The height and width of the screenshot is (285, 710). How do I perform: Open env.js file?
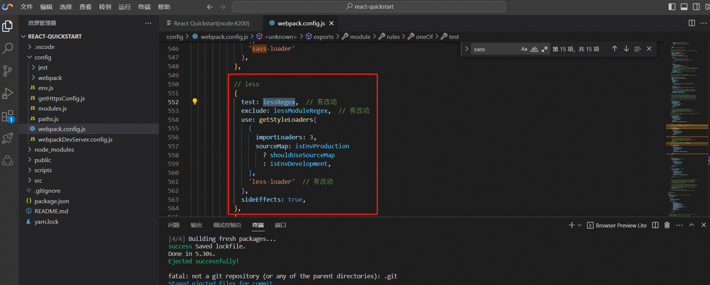tap(46, 88)
